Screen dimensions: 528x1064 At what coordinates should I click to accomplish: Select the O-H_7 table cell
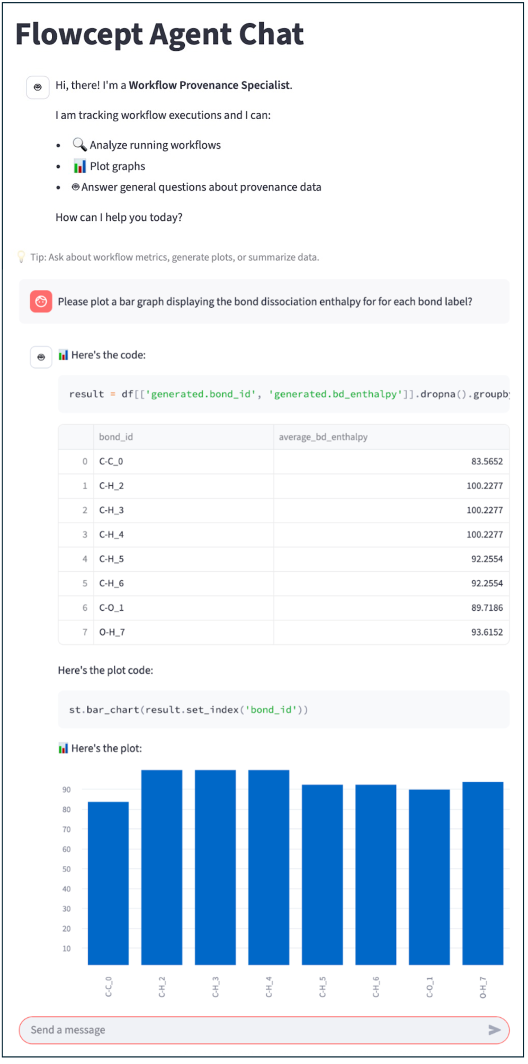184,632
